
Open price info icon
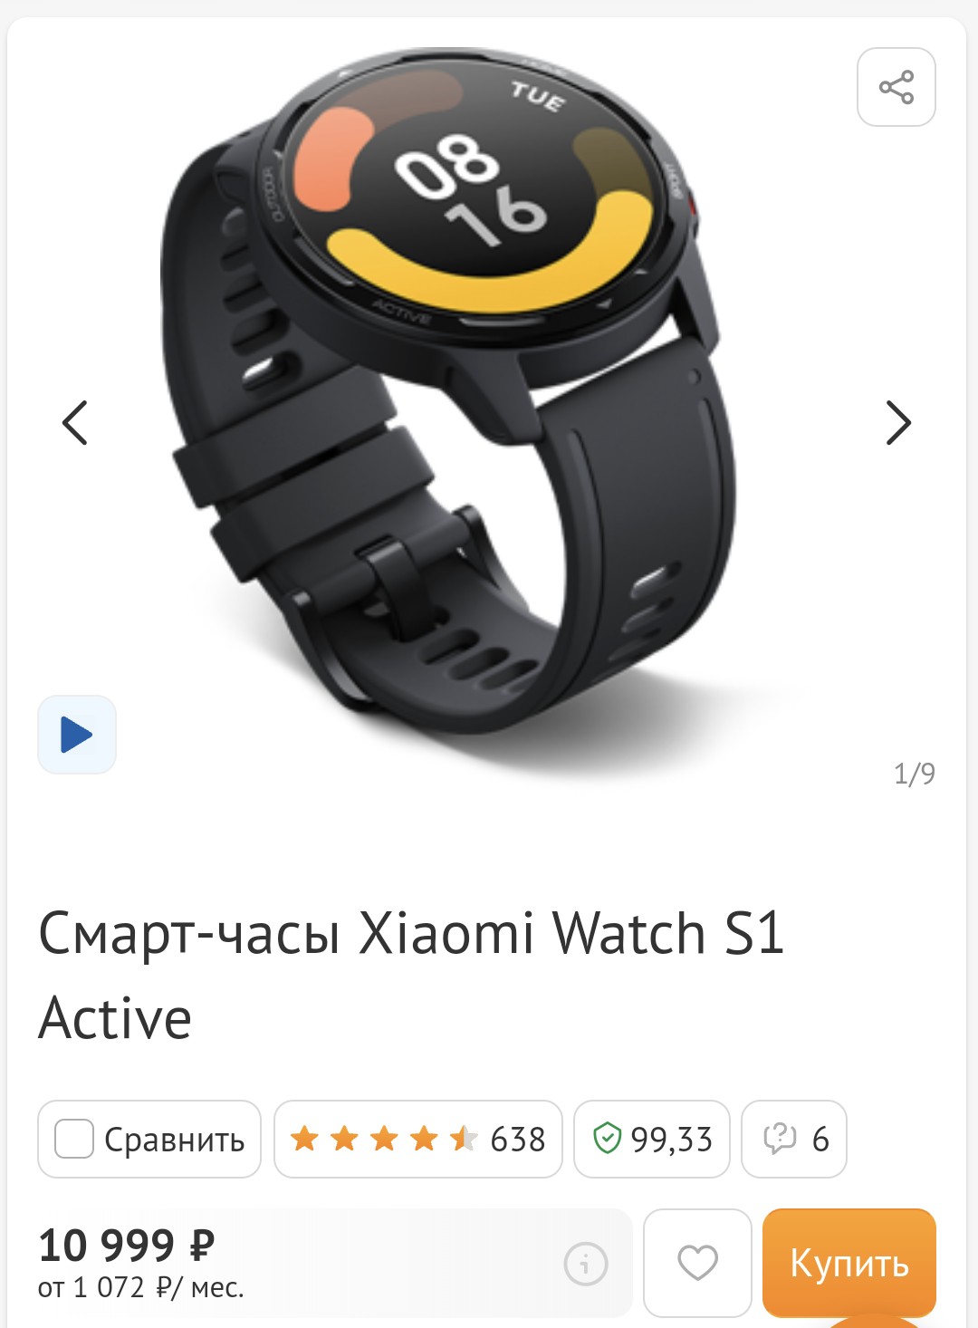click(586, 1263)
